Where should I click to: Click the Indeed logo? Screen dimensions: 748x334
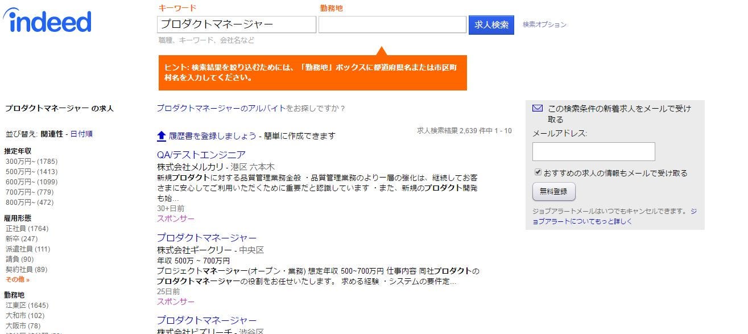coord(47,21)
